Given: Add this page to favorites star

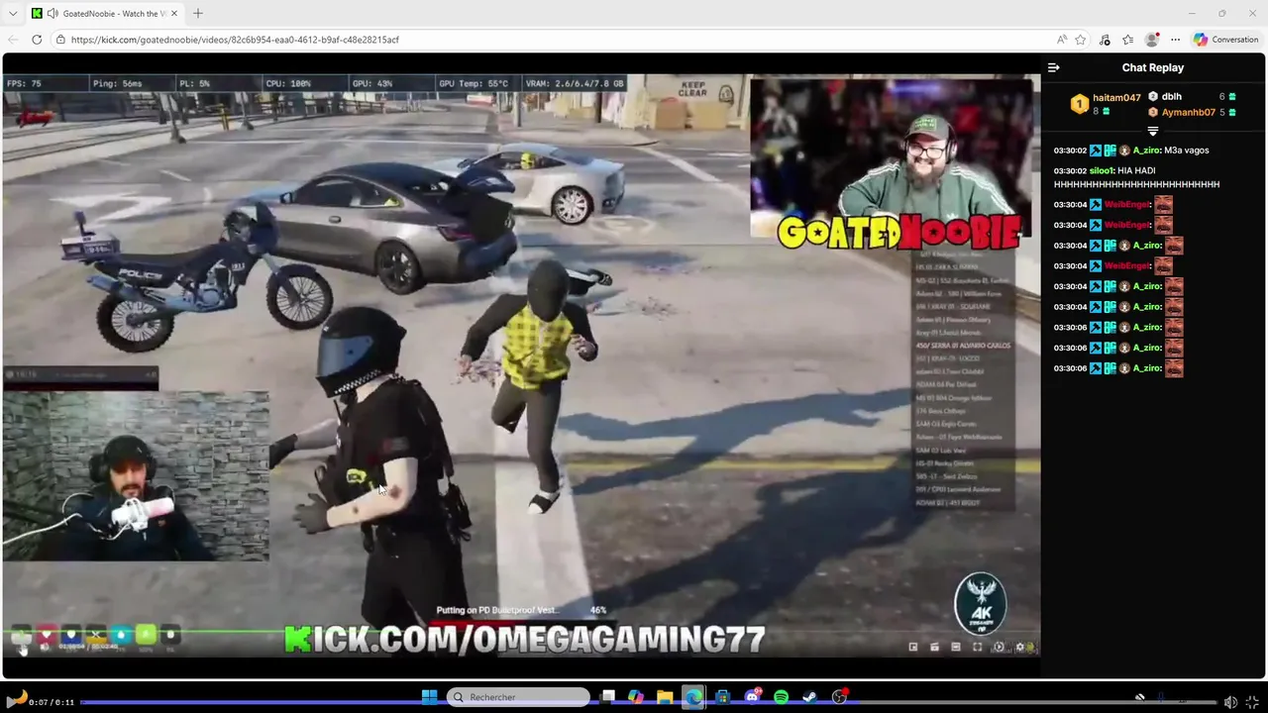Looking at the screenshot, I should [1081, 40].
